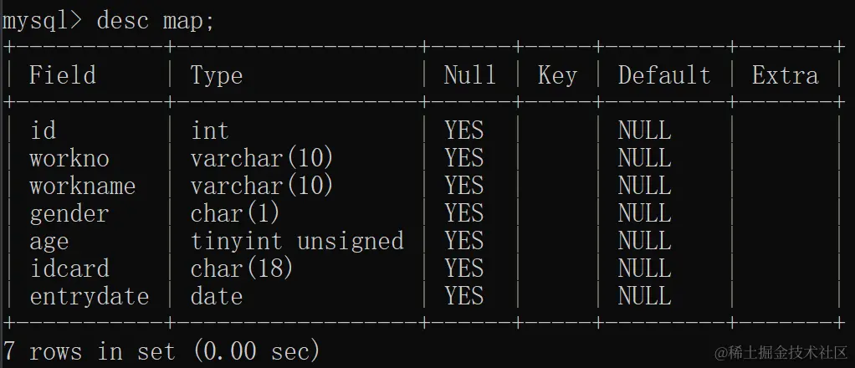
Task: Select the Type column header
Action: click(x=217, y=76)
